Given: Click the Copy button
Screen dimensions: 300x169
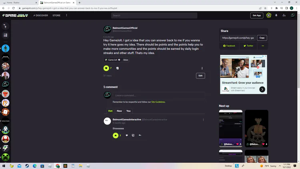Looking at the screenshot, I should click(x=262, y=38).
